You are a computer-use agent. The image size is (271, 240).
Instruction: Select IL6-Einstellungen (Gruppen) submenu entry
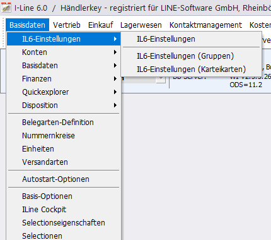(x=191, y=56)
